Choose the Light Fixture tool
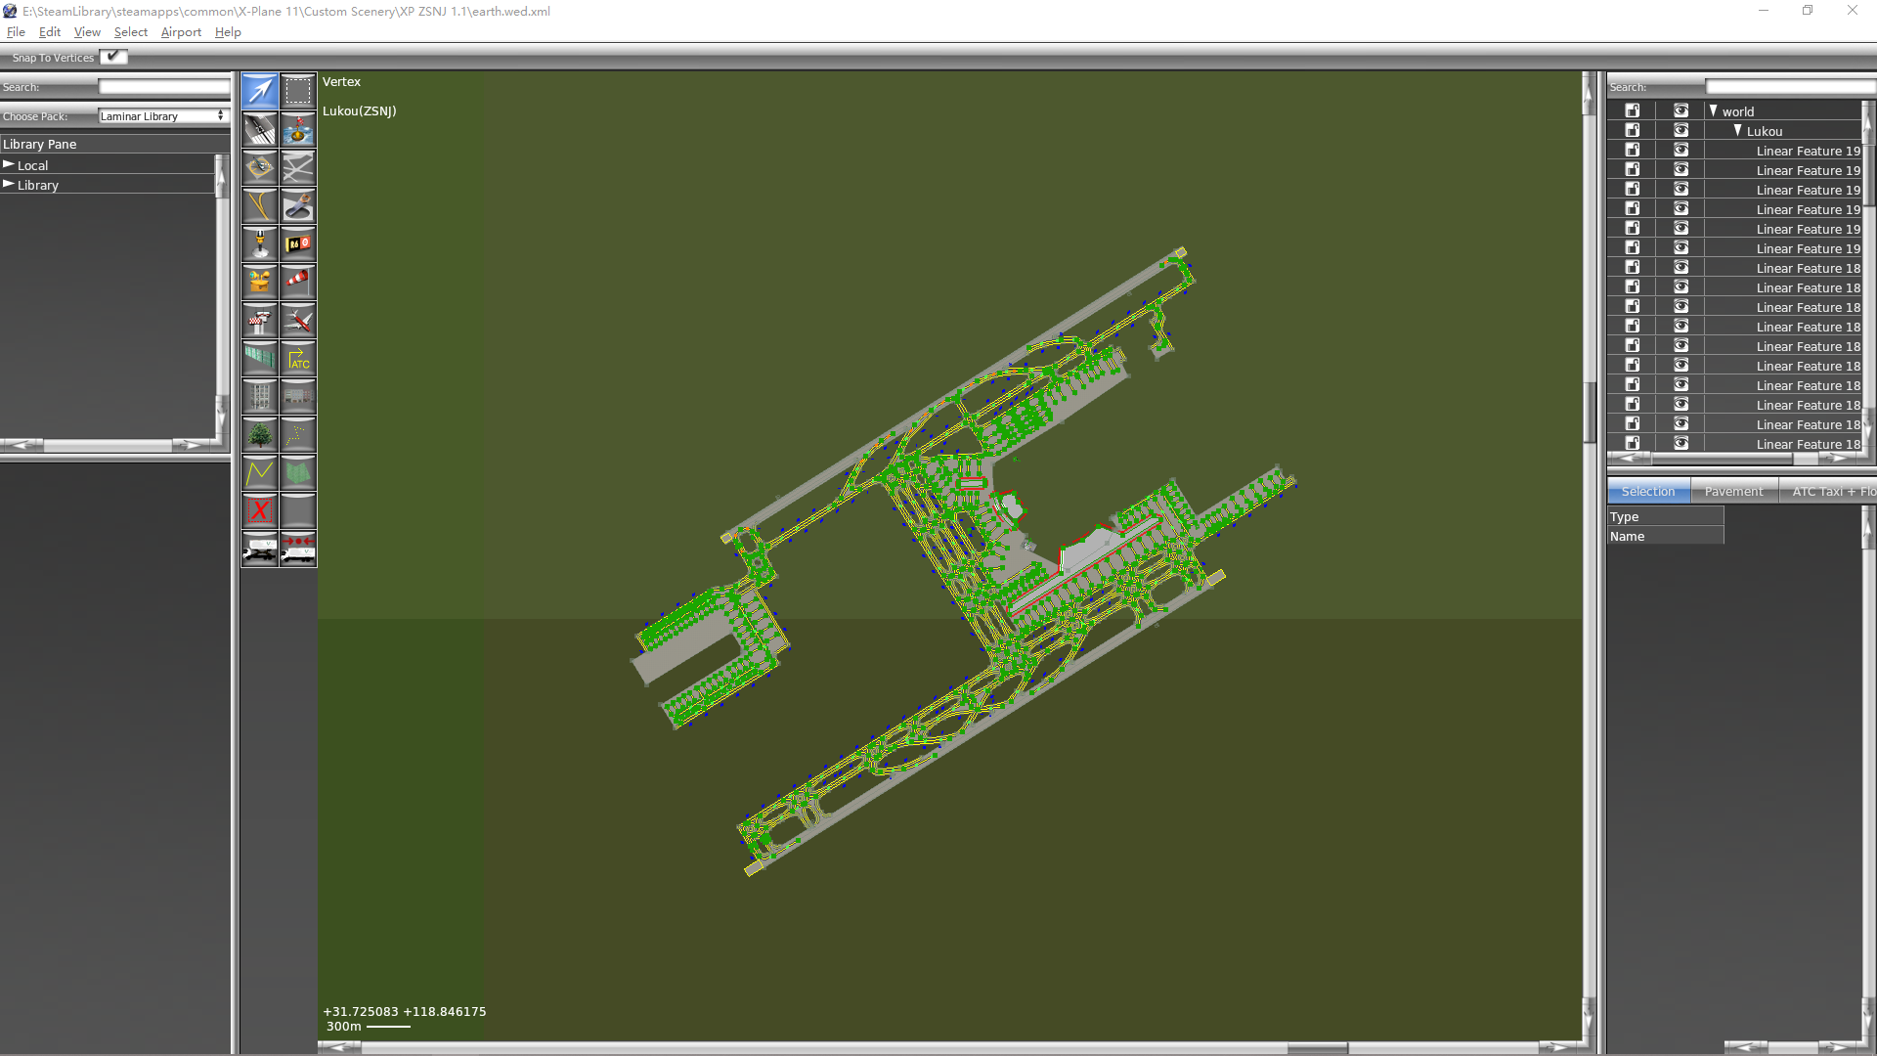 tap(260, 243)
